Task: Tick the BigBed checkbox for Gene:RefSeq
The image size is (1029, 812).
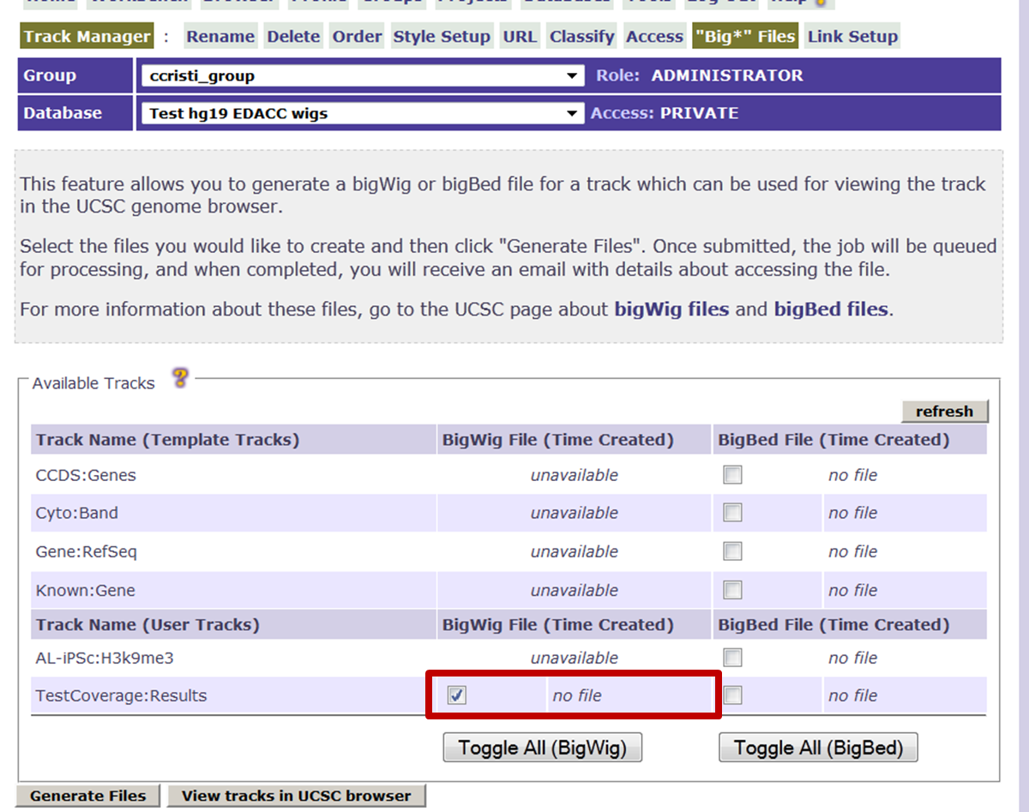Action: coord(732,551)
